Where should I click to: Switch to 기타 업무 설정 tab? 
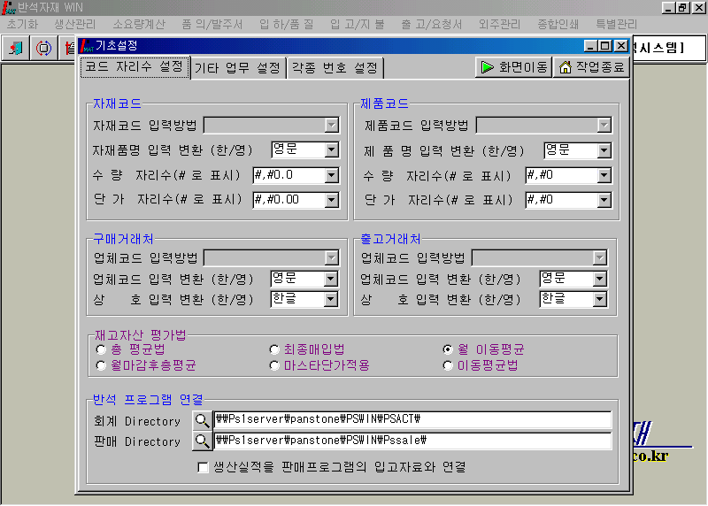(x=237, y=67)
